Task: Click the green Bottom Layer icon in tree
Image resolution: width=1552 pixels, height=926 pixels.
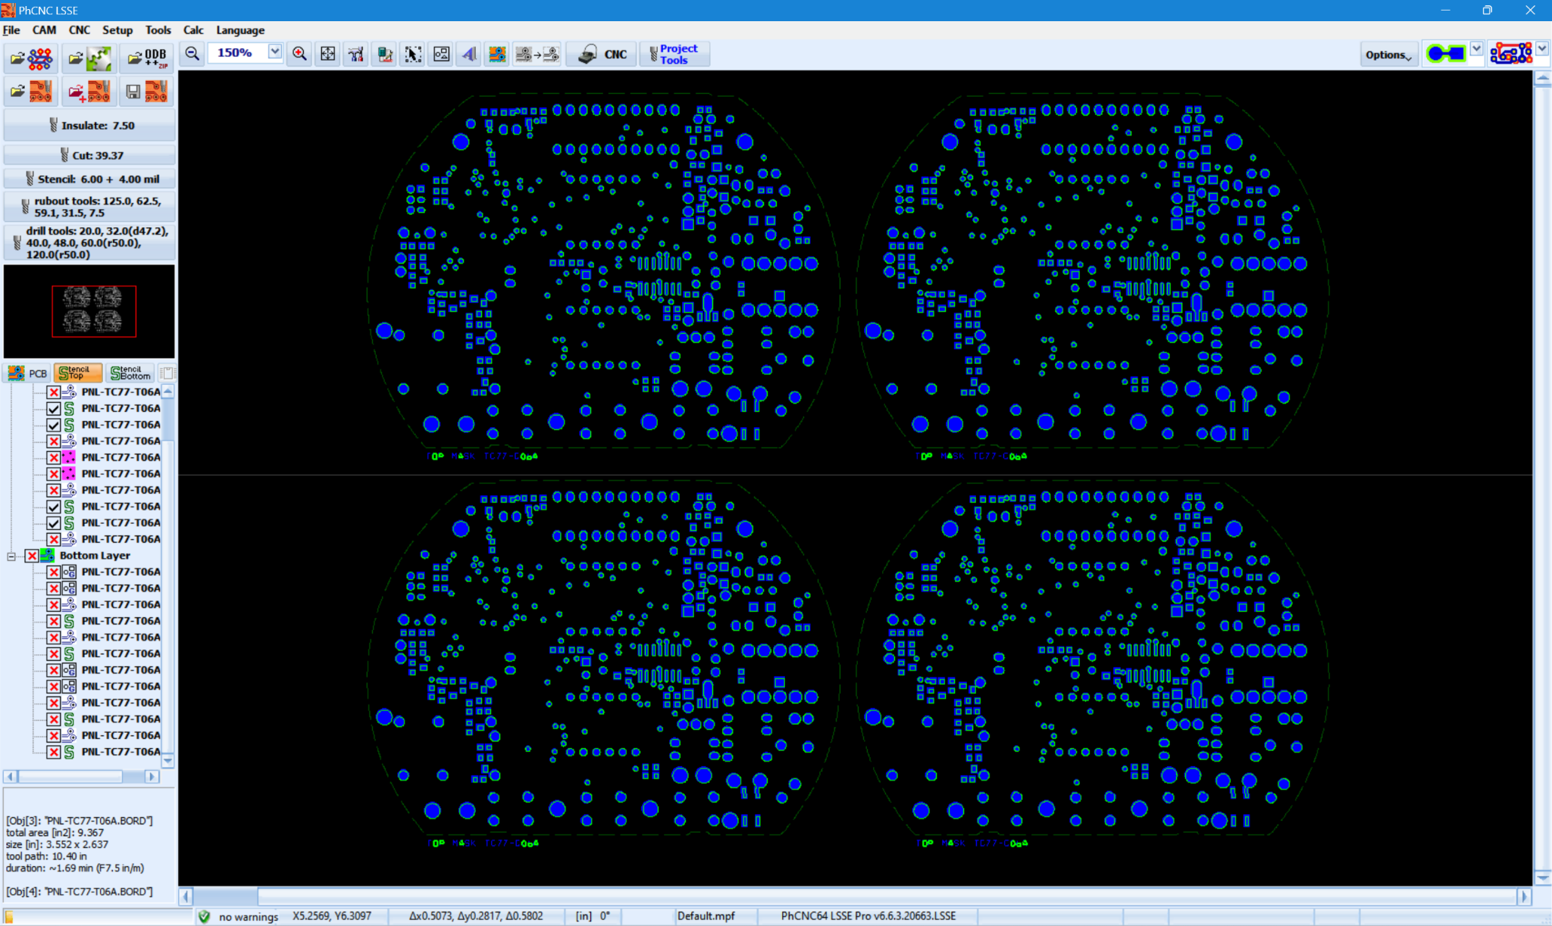Action: (x=47, y=556)
